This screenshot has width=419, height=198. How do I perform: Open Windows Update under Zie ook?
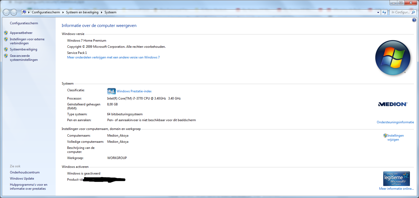pos(22,179)
